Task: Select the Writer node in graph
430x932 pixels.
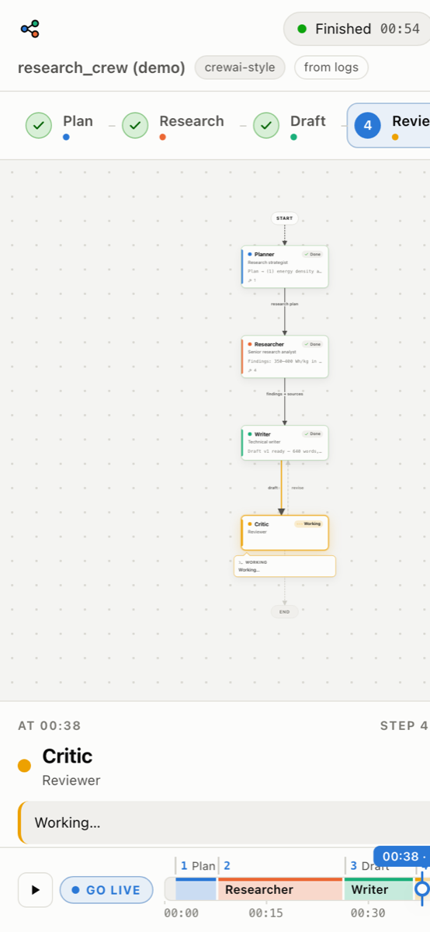Action: tap(285, 443)
